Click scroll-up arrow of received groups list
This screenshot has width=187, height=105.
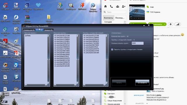pos(78,36)
